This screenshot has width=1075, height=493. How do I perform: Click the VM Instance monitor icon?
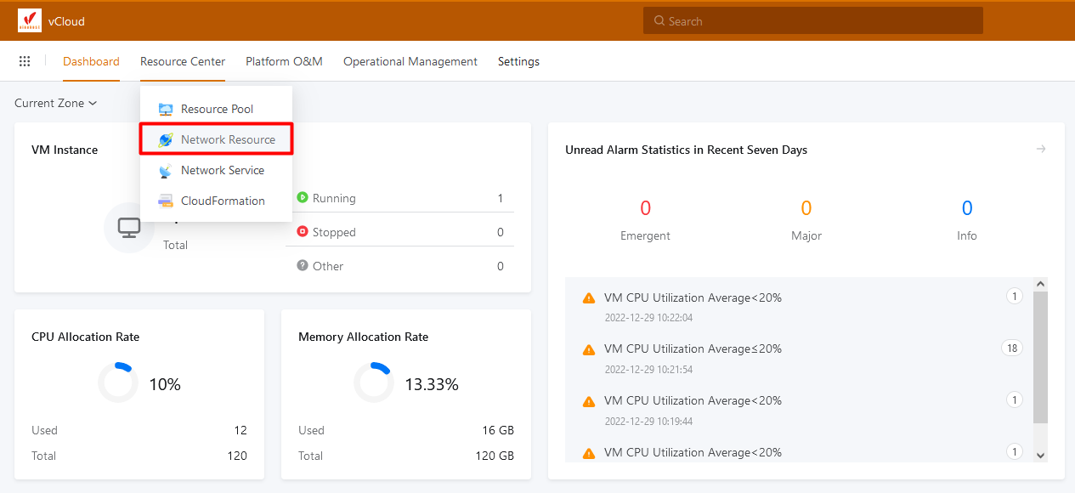(129, 228)
